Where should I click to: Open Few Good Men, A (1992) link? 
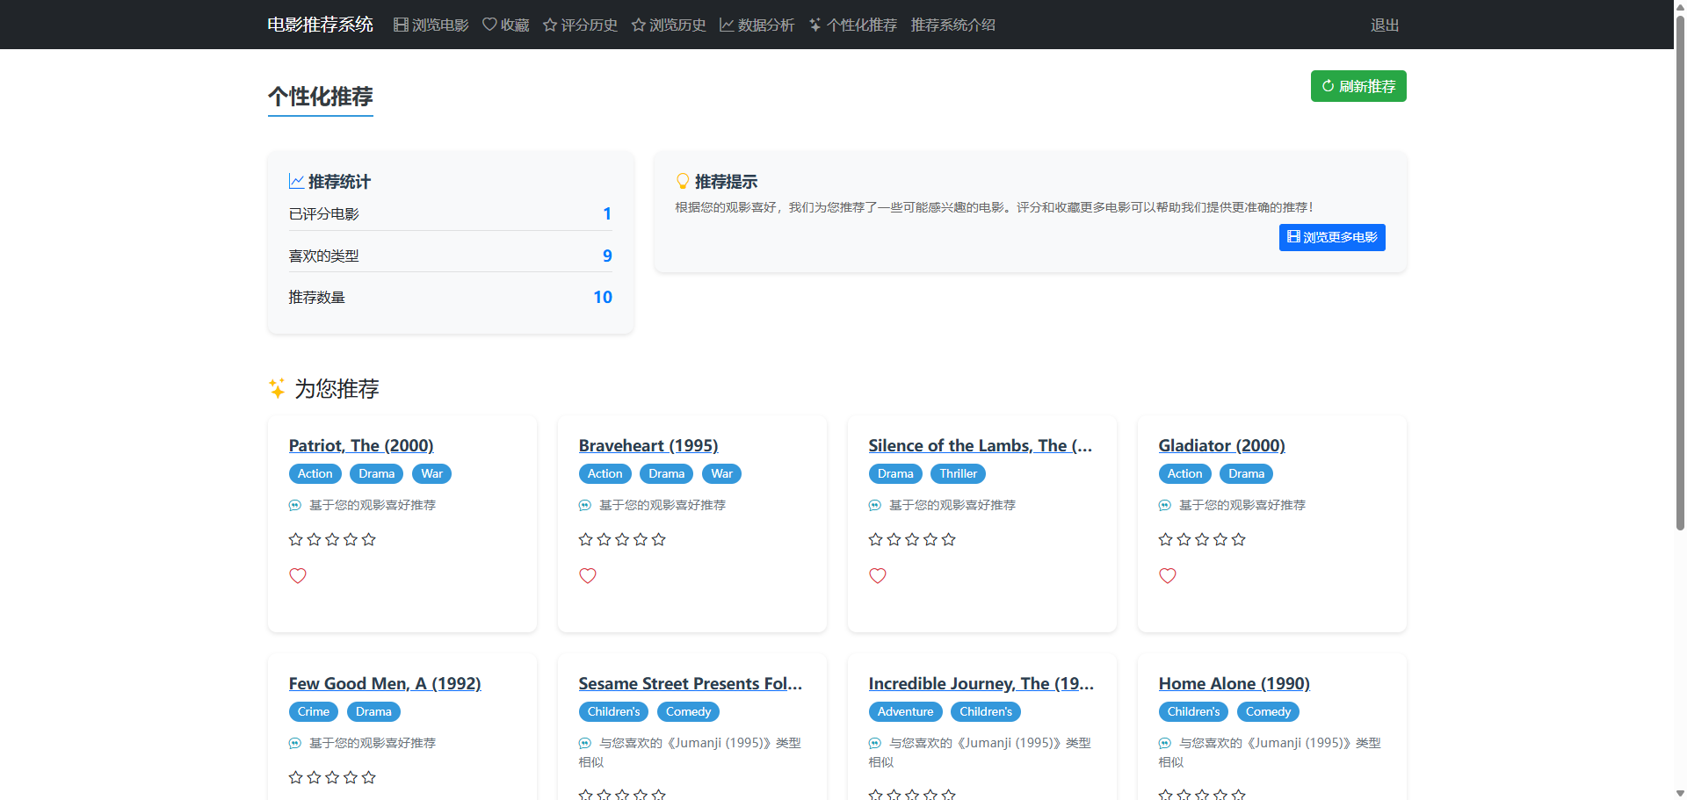tap(385, 683)
